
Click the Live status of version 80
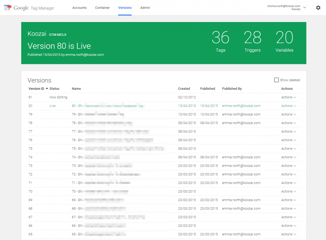[52, 106]
